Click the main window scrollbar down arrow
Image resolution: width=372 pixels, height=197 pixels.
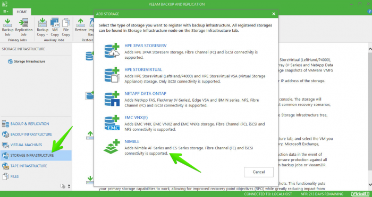370,184
